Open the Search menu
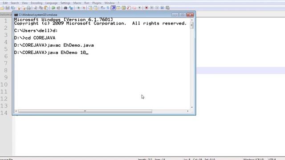Image resolution: width=285 pixels, height=160 pixels. tap(15, 3)
